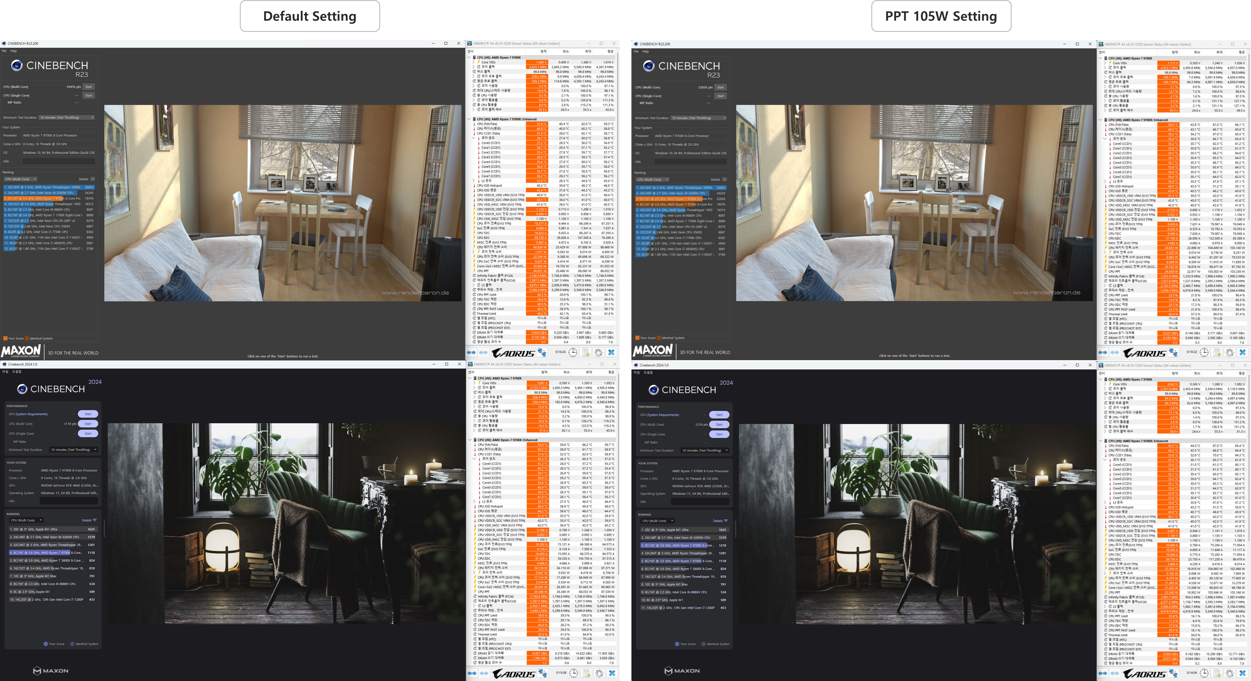Open HWiNFO settings gear beside 0:15:06 timer
Image resolution: width=1251 pixels, height=681 pixels.
(599, 673)
